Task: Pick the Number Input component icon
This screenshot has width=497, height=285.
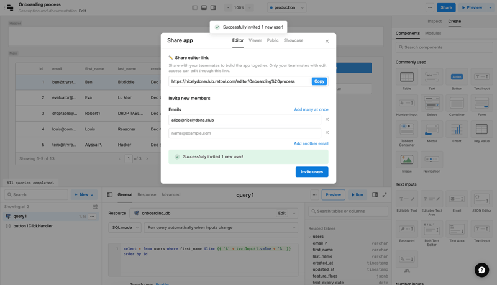Action: [407, 103]
